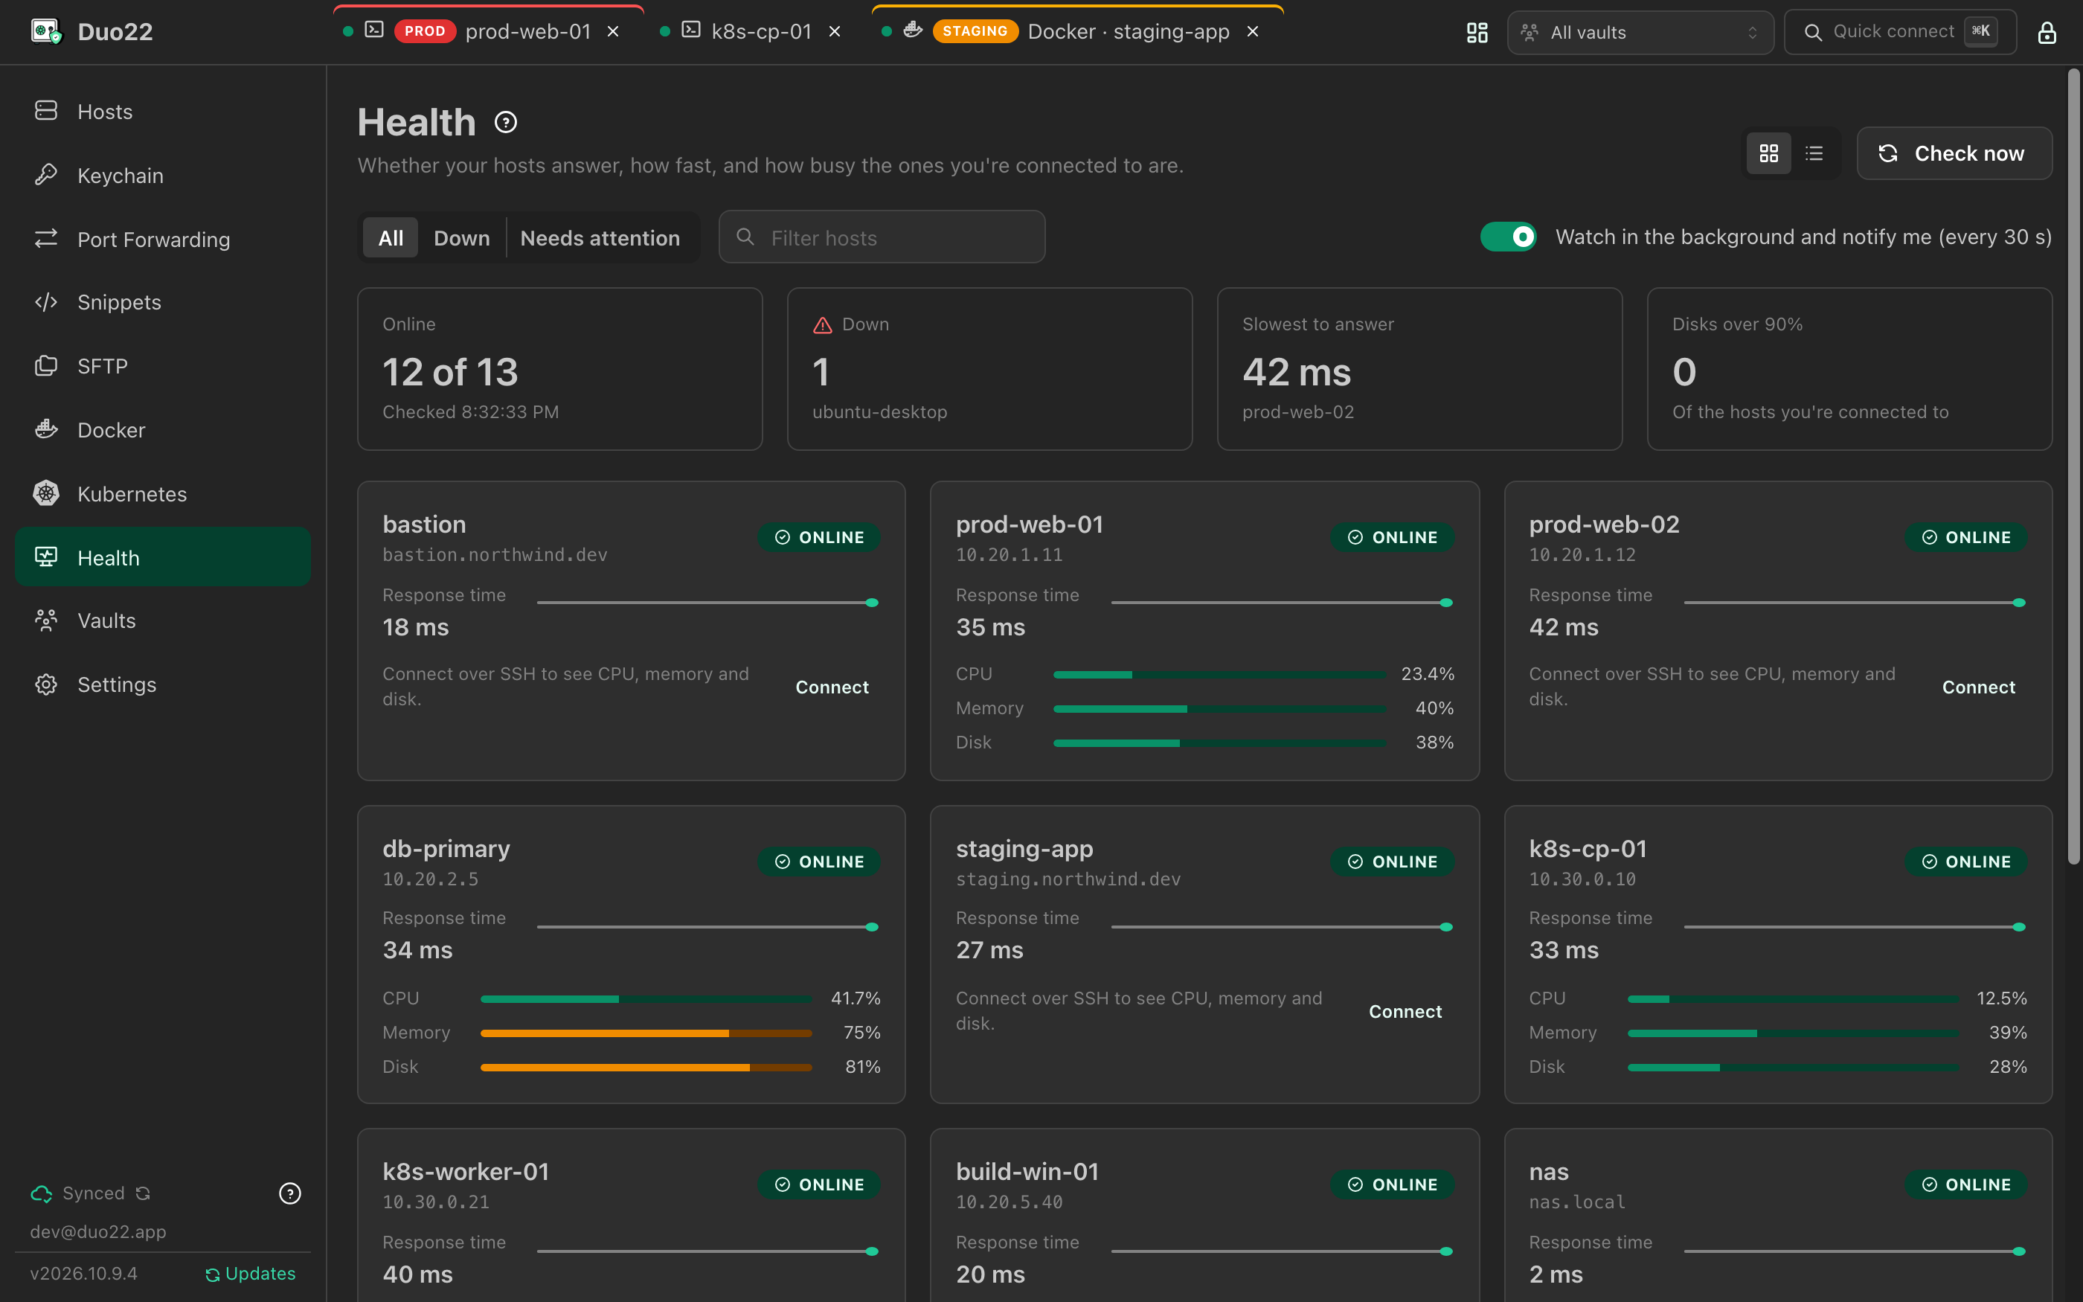Image resolution: width=2083 pixels, height=1302 pixels.
Task: Toggle background watch notifications switch
Action: click(x=1508, y=237)
